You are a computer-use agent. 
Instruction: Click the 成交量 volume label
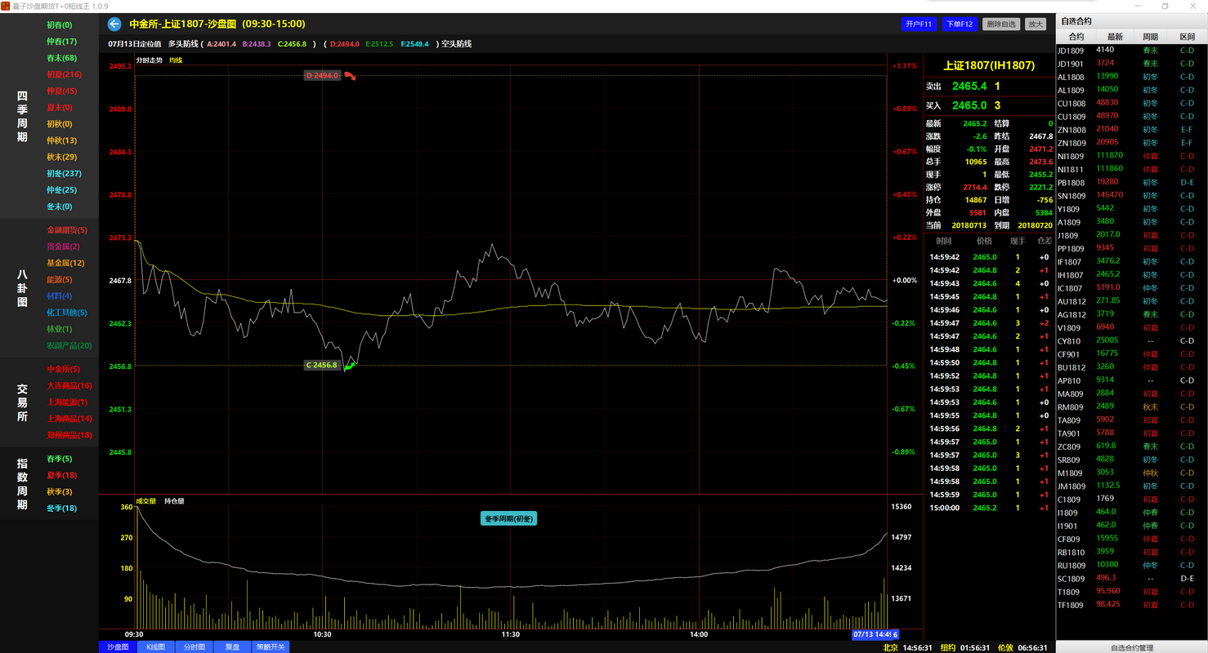[145, 501]
